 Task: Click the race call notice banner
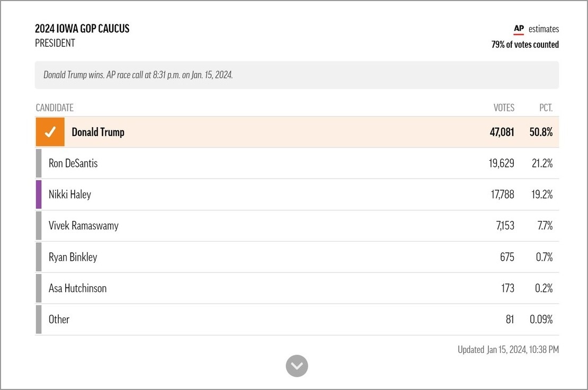297,75
